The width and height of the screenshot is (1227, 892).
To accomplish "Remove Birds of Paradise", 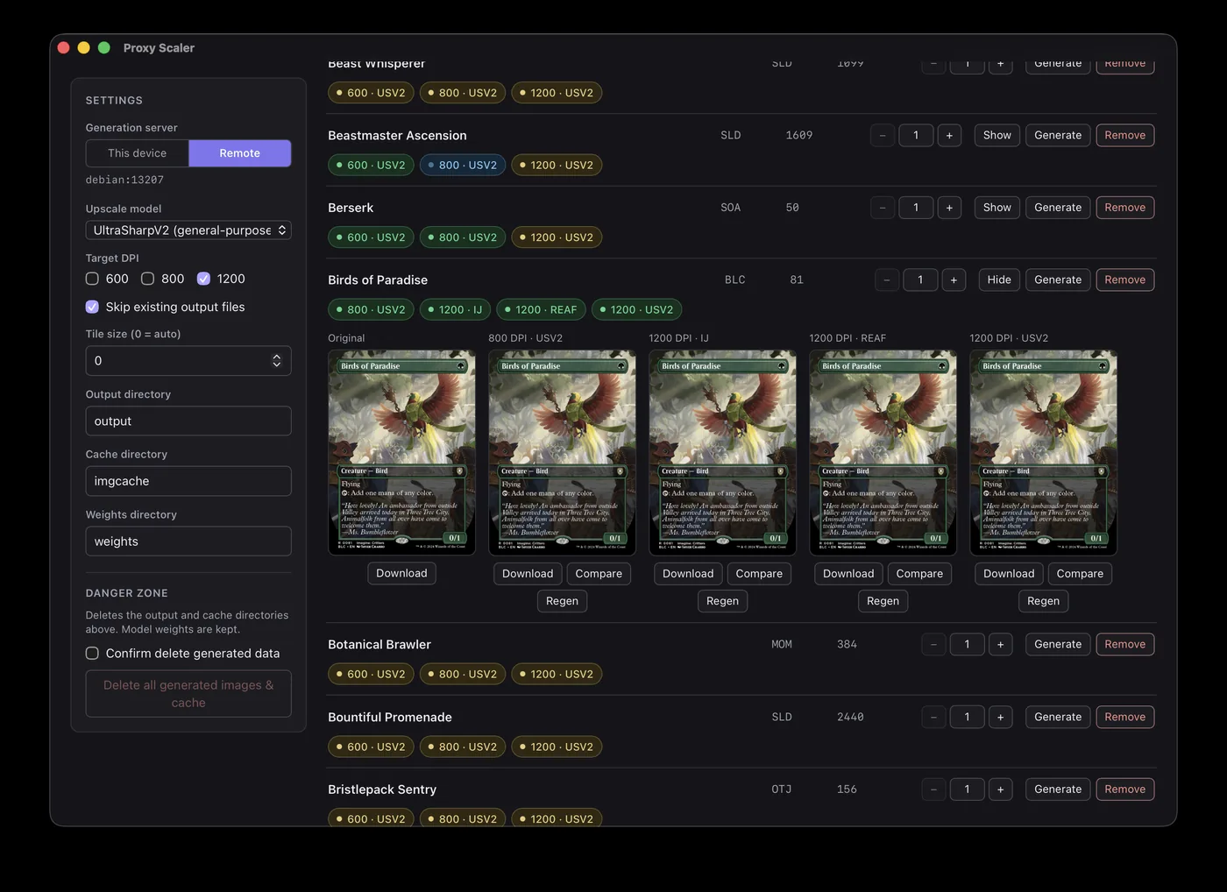I will [x=1125, y=280].
